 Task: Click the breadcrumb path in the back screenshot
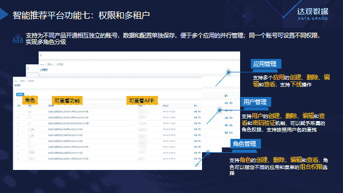[x=51, y=64]
